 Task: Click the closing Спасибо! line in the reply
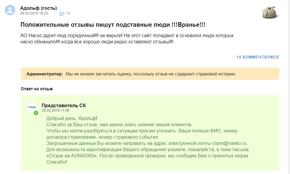(x=57, y=162)
